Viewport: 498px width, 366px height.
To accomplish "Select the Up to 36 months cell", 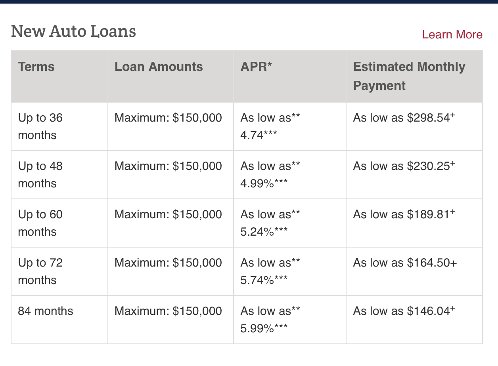I will tap(59, 127).
